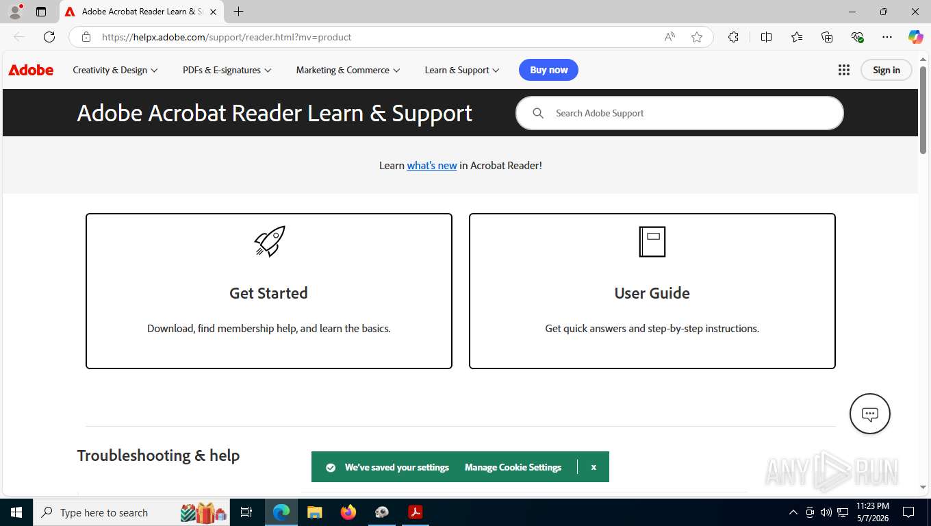Open the taskbar clock and date
931x526 pixels.
point(873,512)
